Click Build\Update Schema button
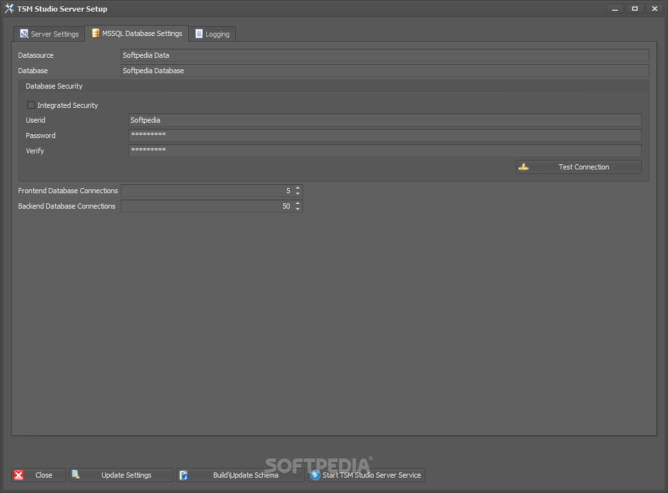The width and height of the screenshot is (668, 493). coord(240,475)
